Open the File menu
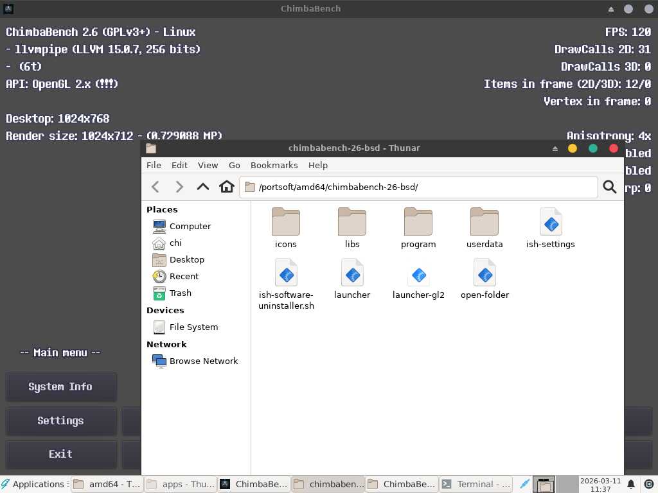 (x=154, y=165)
